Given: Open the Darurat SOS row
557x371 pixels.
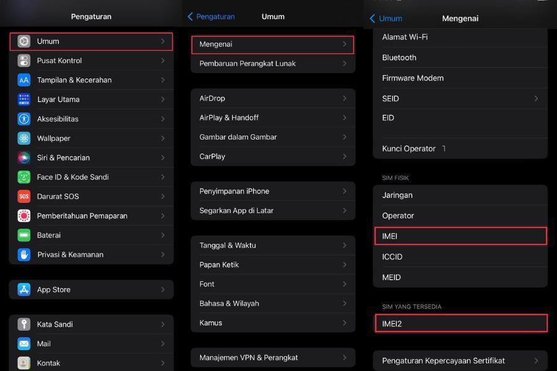Looking at the screenshot, I should point(92,197).
